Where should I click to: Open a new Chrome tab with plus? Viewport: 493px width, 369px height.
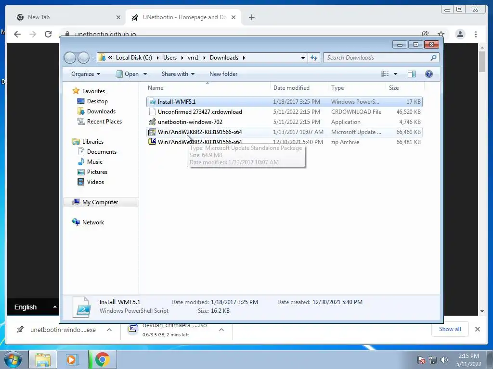pyautogui.click(x=251, y=17)
